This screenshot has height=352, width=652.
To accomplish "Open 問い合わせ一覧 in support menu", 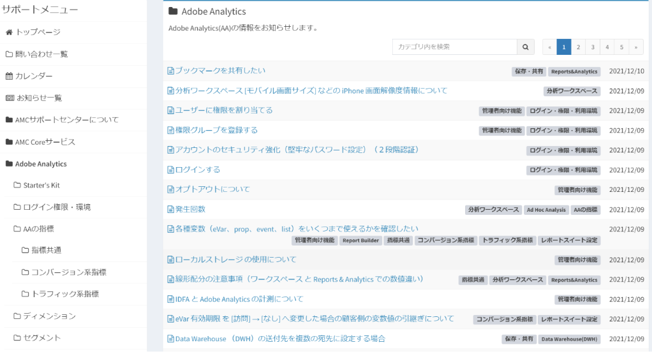I will 41,54.
